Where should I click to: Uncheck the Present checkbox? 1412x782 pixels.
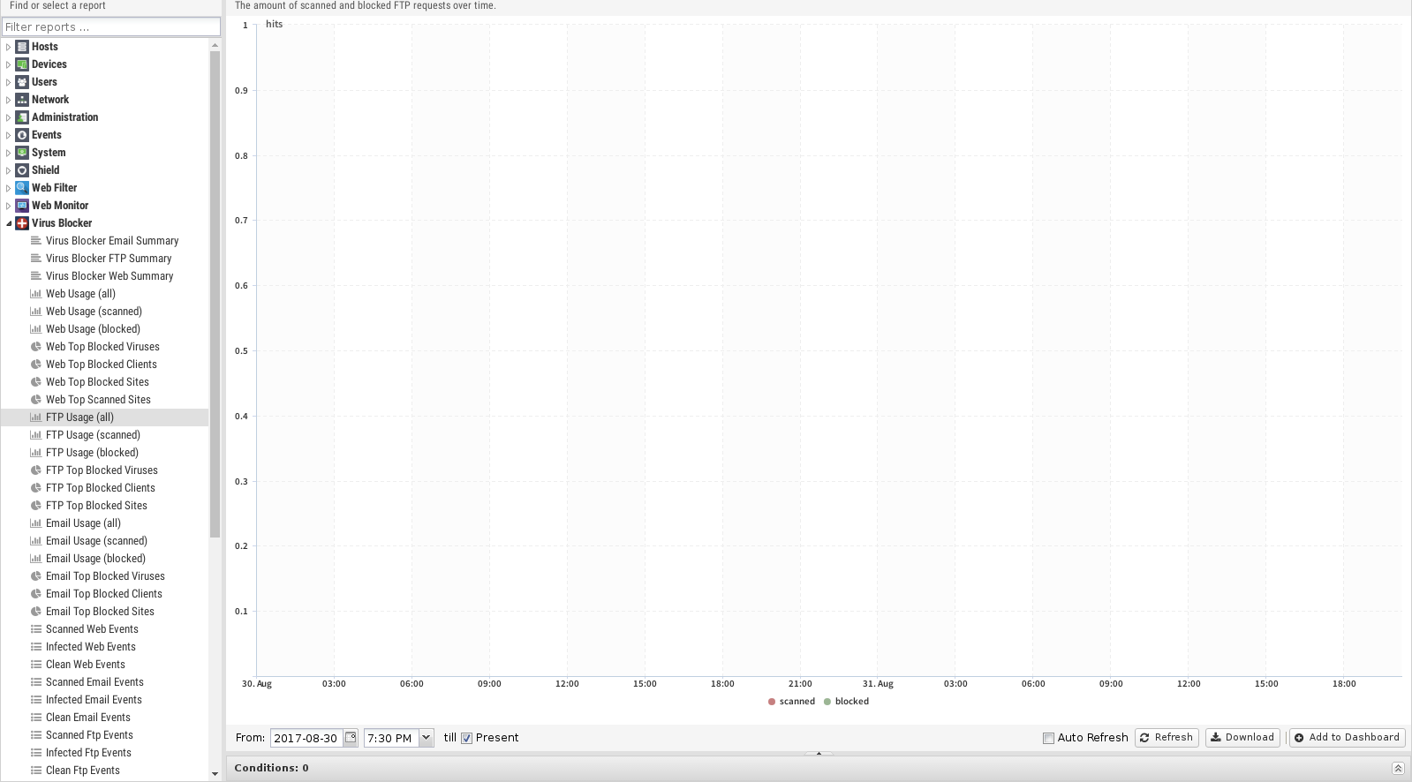click(x=466, y=739)
